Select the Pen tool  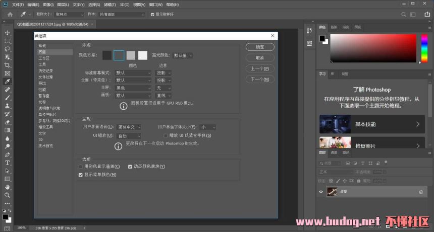7,154
